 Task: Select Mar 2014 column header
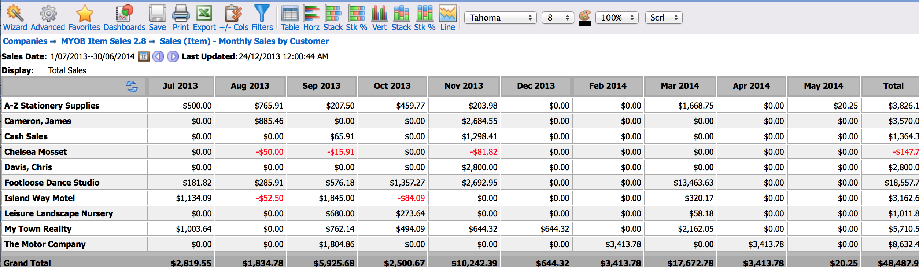point(680,86)
